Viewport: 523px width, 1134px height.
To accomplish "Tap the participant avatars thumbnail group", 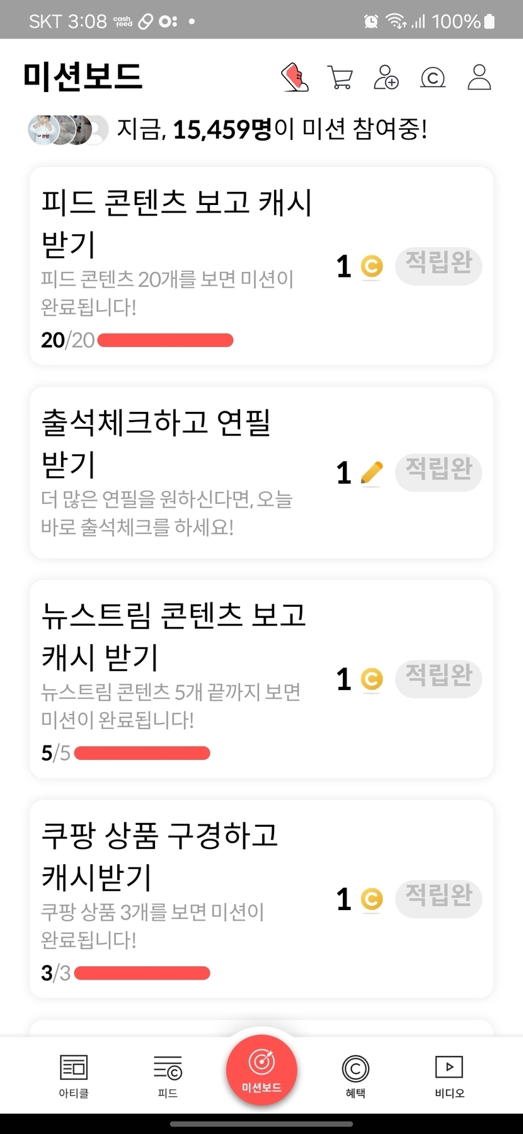I will click(68, 130).
